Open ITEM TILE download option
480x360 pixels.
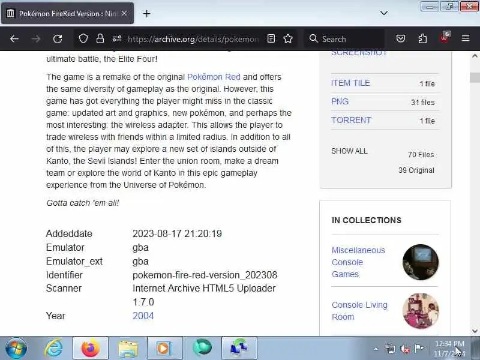tap(350, 83)
